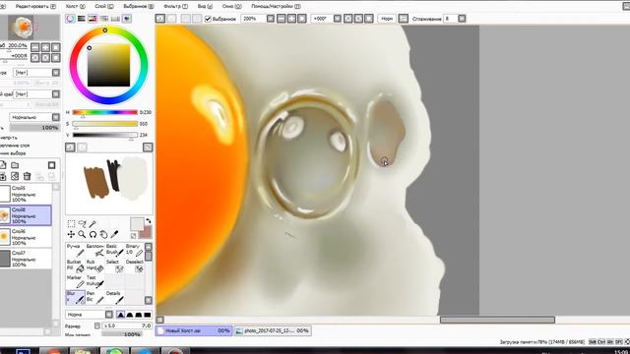The width and height of the screenshot is (630, 354).
Task: Open the Выбранное menu
Action: click(x=139, y=6)
